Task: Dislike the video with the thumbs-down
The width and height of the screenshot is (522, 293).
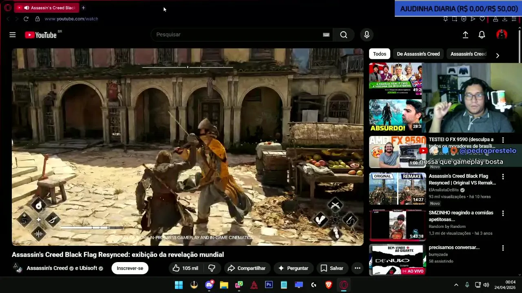Action: coord(212,268)
